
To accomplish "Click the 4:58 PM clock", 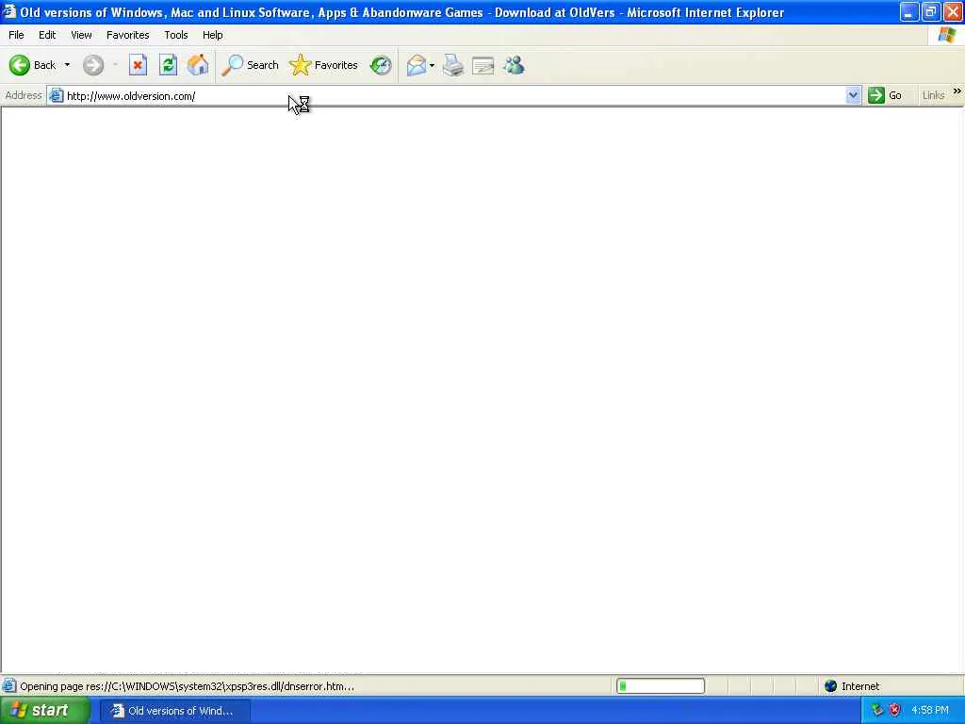I will [930, 711].
